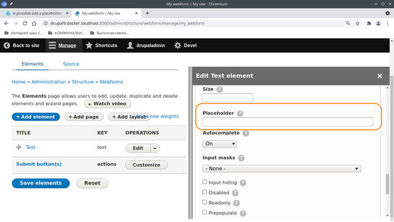Click the Home breadcrumb link
394x222 pixels.
18,82
